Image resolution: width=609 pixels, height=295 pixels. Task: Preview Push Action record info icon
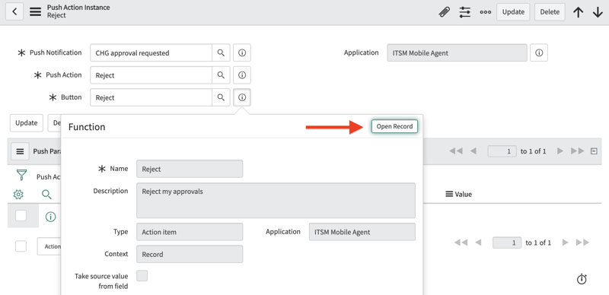click(242, 75)
